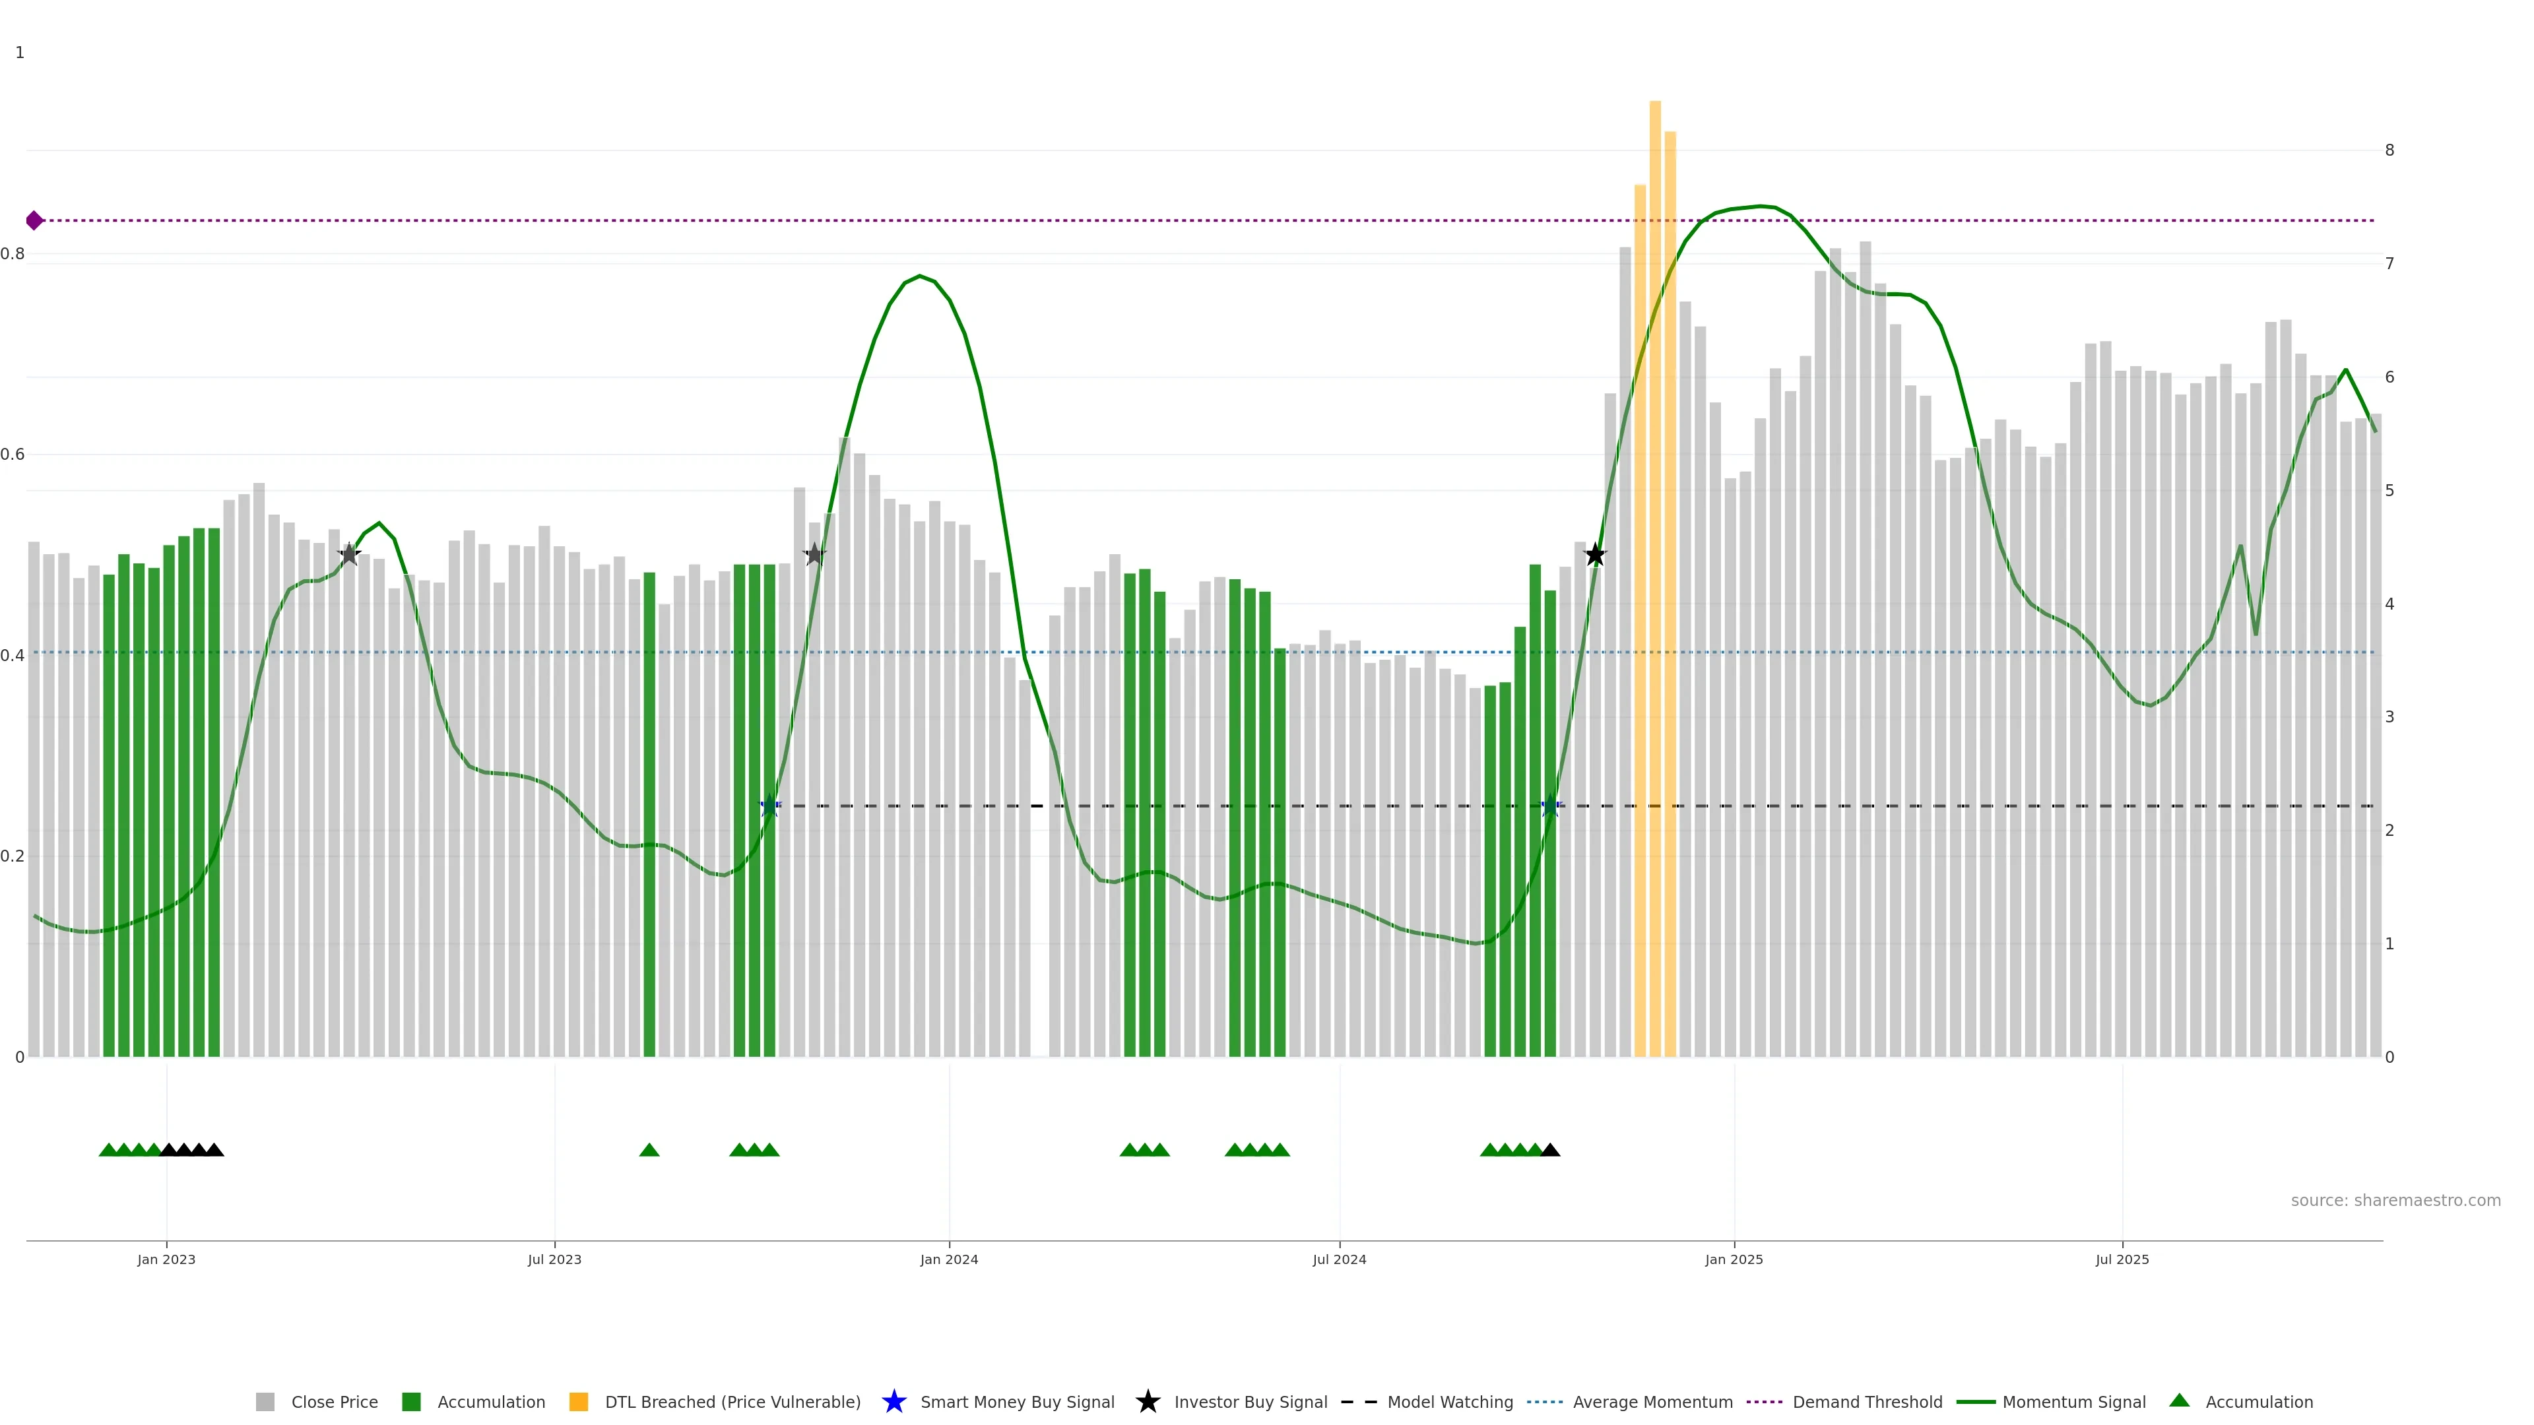
Task: Click the black star marker near November 2024
Action: pos(1594,555)
